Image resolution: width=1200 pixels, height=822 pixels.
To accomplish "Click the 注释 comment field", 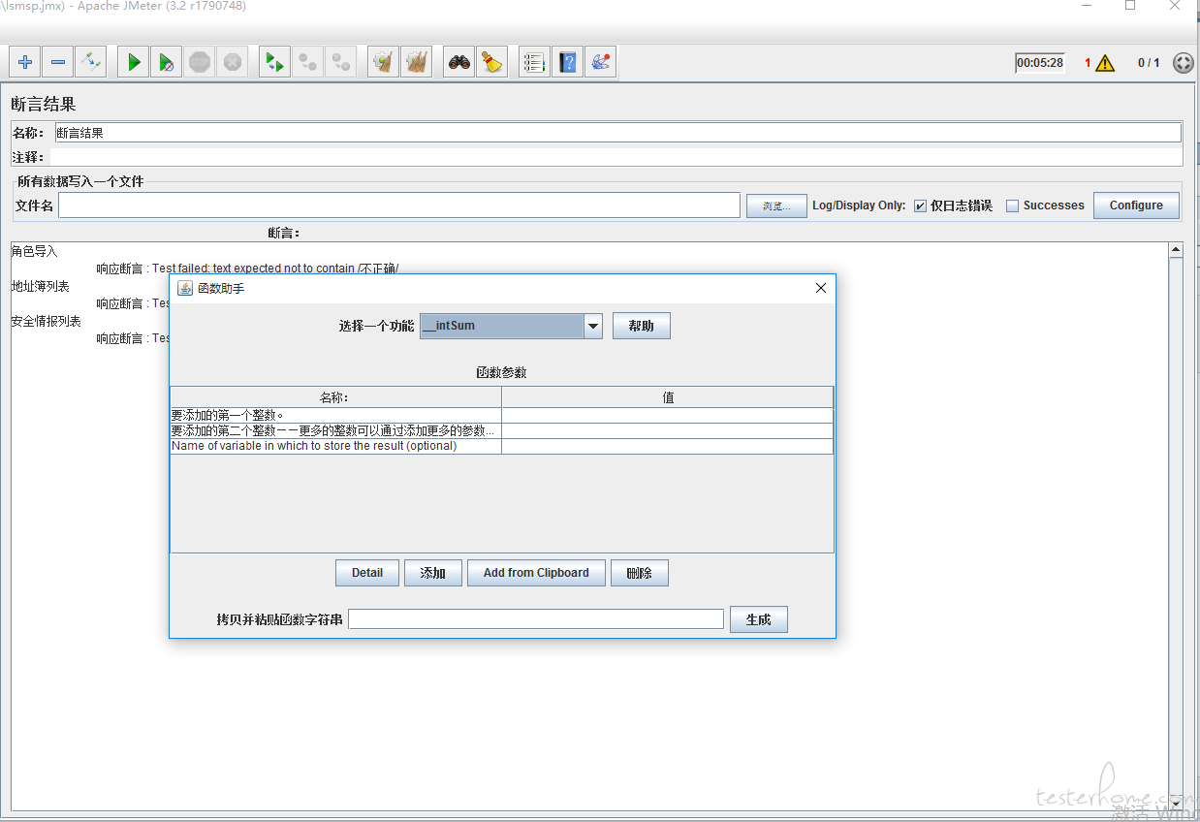I will pyautogui.click(x=616, y=157).
